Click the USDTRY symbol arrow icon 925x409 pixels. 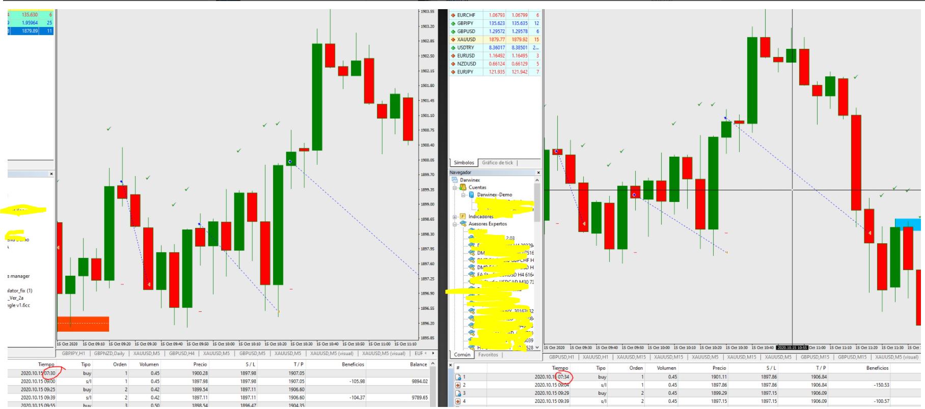click(453, 48)
